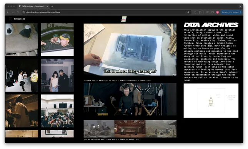Open the white sketch drawing image
Screen dimensions: 248x149
(211, 101)
